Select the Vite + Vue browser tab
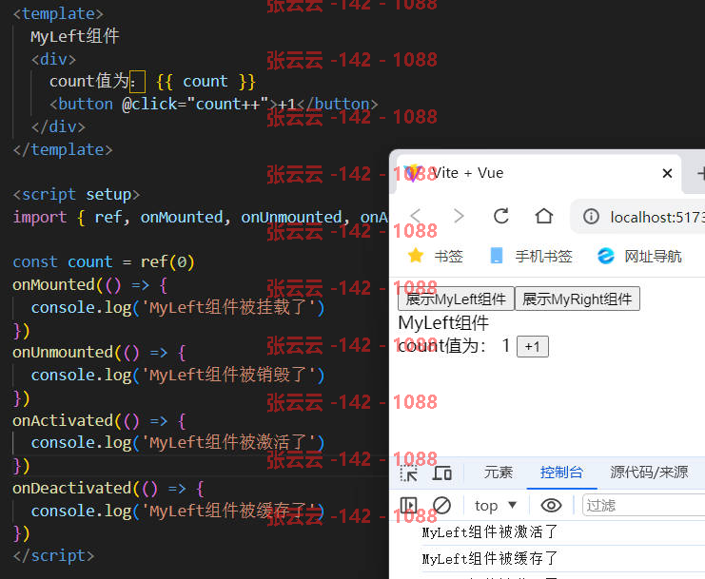Screen dimensions: 705x579 tap(538, 173)
